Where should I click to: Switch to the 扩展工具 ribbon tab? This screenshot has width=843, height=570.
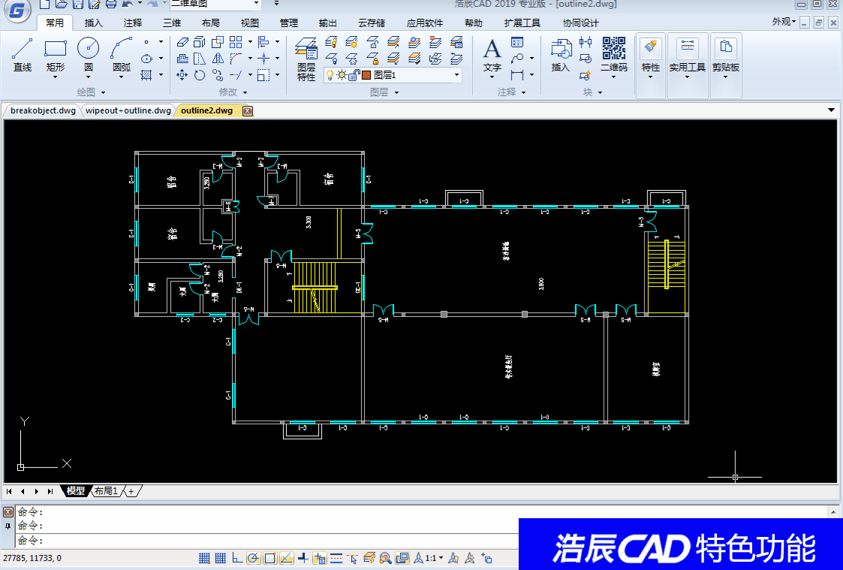click(522, 23)
